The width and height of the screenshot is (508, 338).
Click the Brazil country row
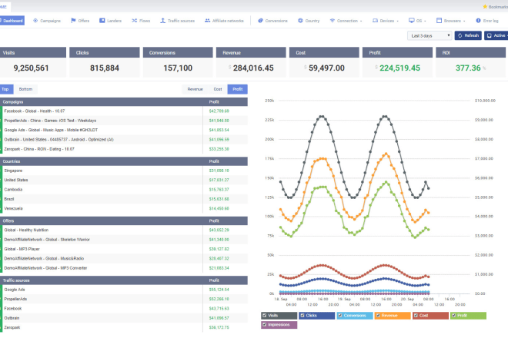[124, 199]
